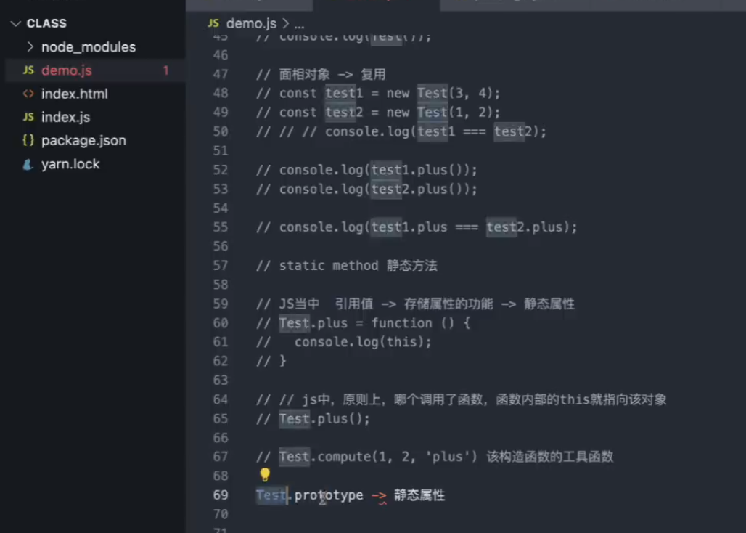Select yarn.lock in the sidebar
This screenshot has height=533, width=746.
70,163
